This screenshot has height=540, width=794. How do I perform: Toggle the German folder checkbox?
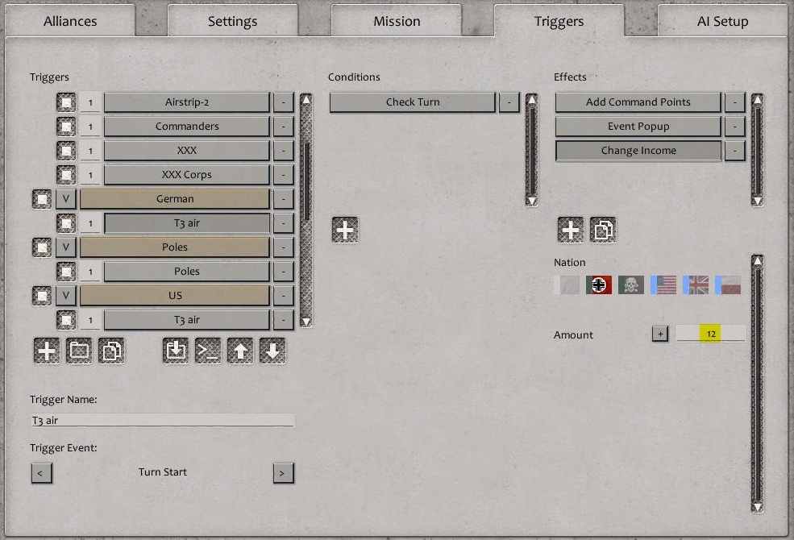42,199
